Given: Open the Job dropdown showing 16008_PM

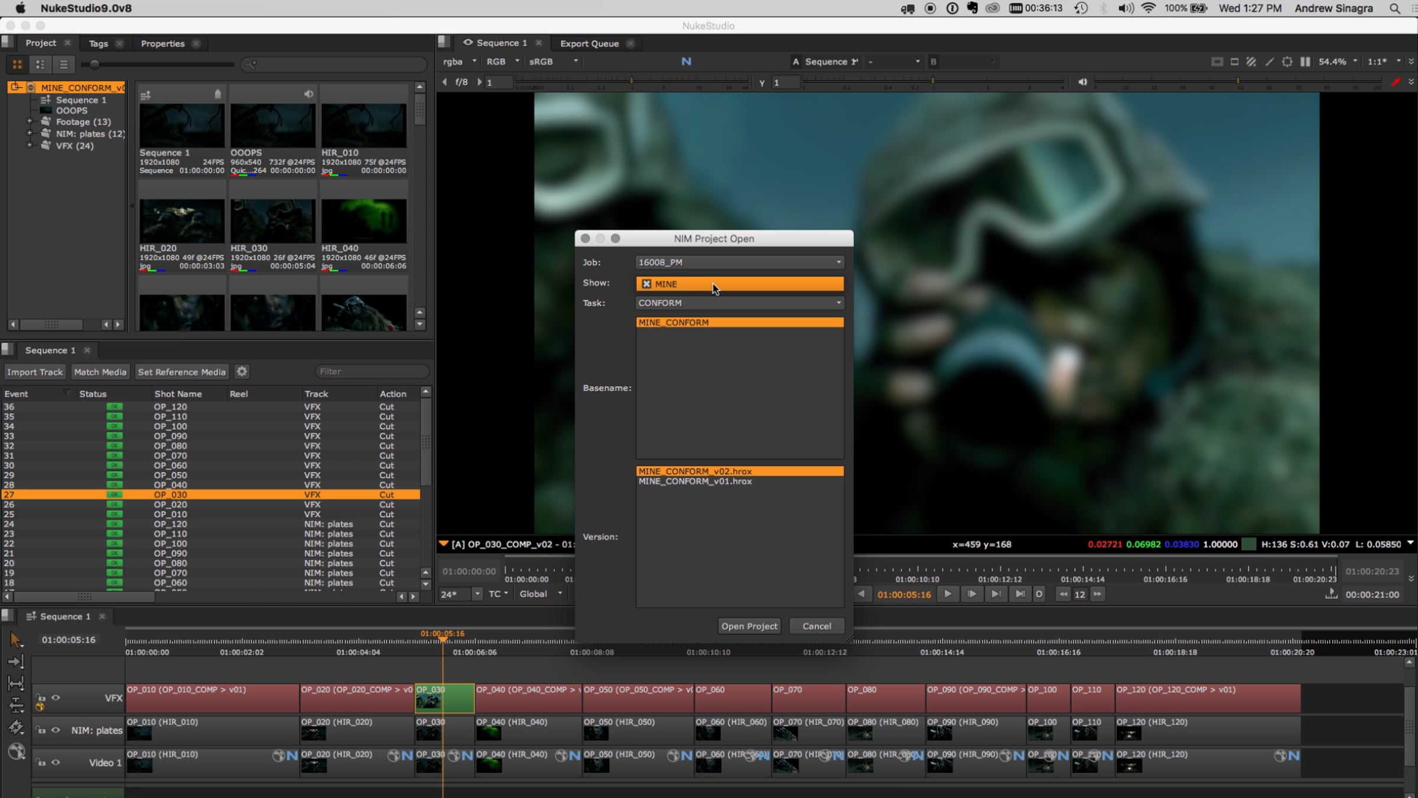Looking at the screenshot, I should point(739,262).
